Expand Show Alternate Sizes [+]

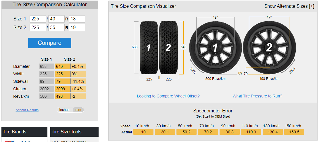pyautogui.click(x=289, y=6)
